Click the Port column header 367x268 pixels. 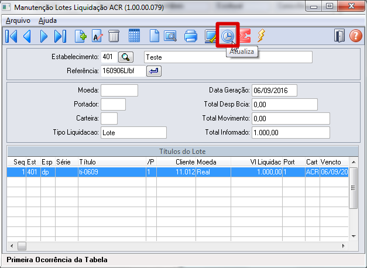[x=294, y=162]
